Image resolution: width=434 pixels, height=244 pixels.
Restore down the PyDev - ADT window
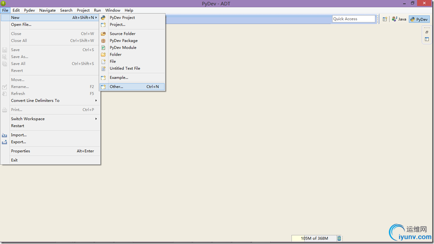point(413,3)
